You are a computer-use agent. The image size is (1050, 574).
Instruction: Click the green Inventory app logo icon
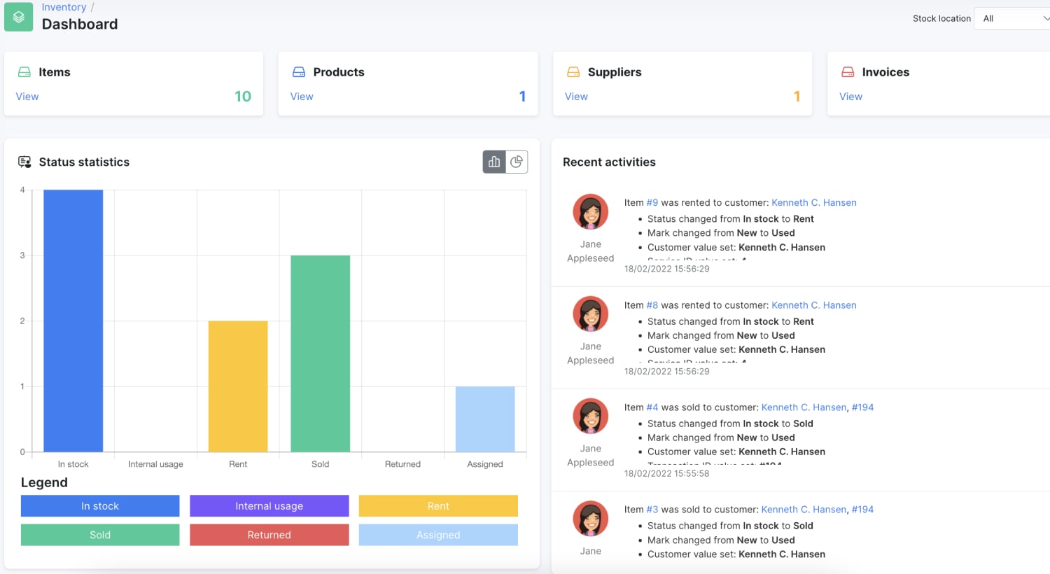click(18, 16)
